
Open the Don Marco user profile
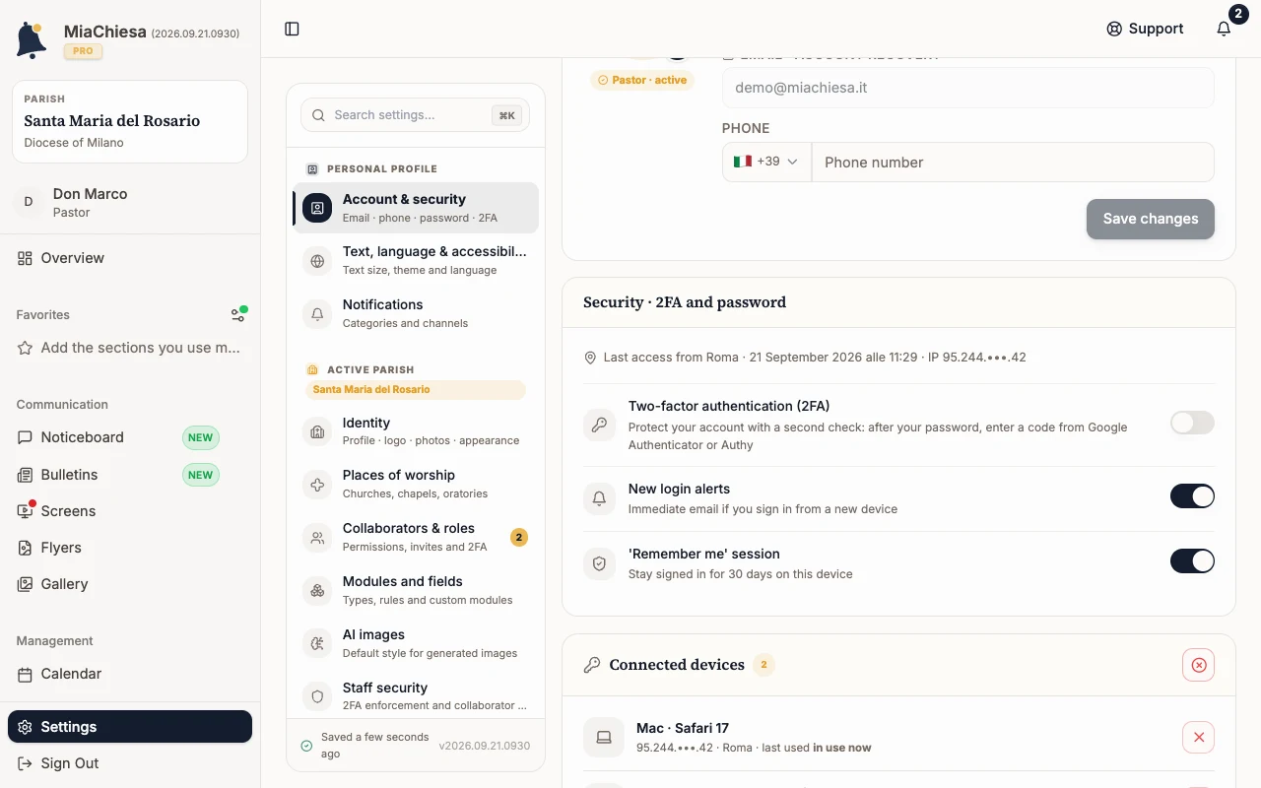click(x=130, y=202)
